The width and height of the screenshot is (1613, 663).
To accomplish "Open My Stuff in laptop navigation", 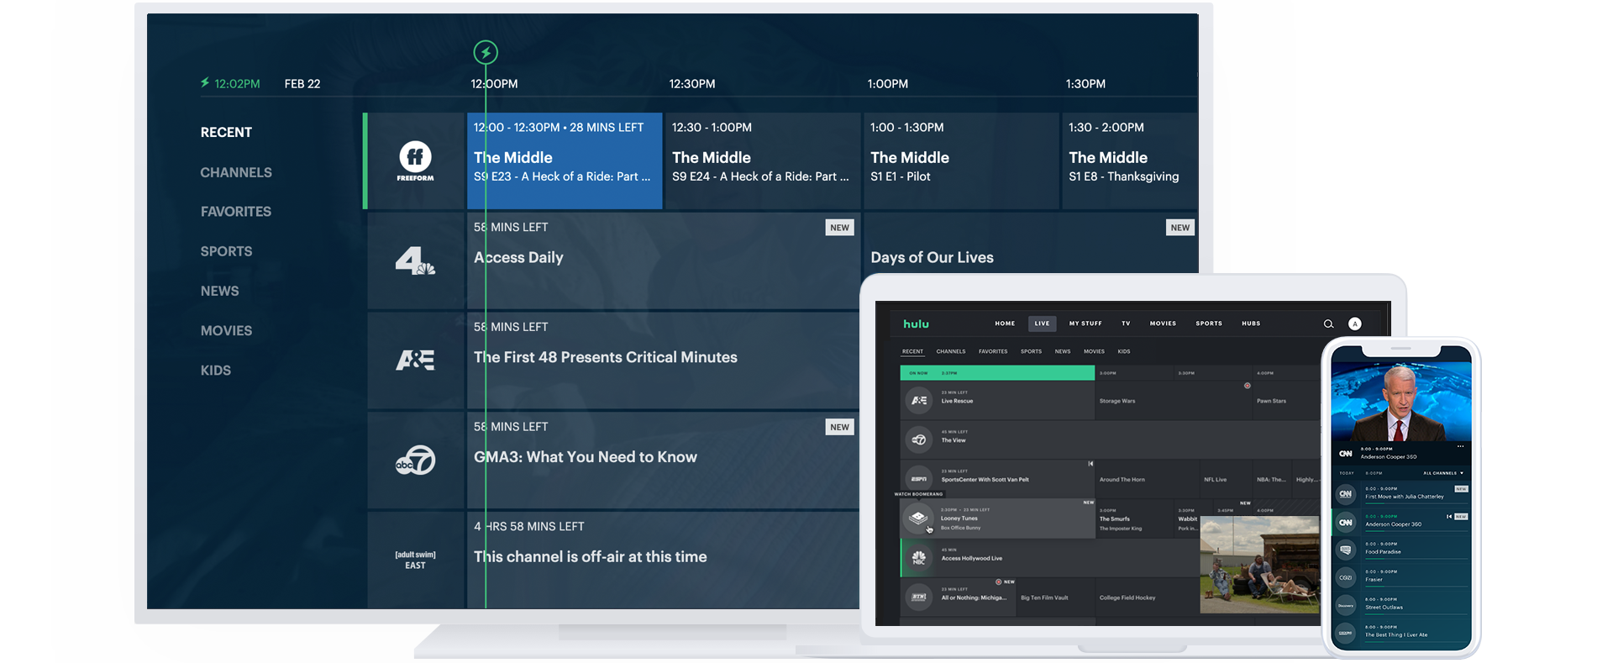I will coord(1085,324).
